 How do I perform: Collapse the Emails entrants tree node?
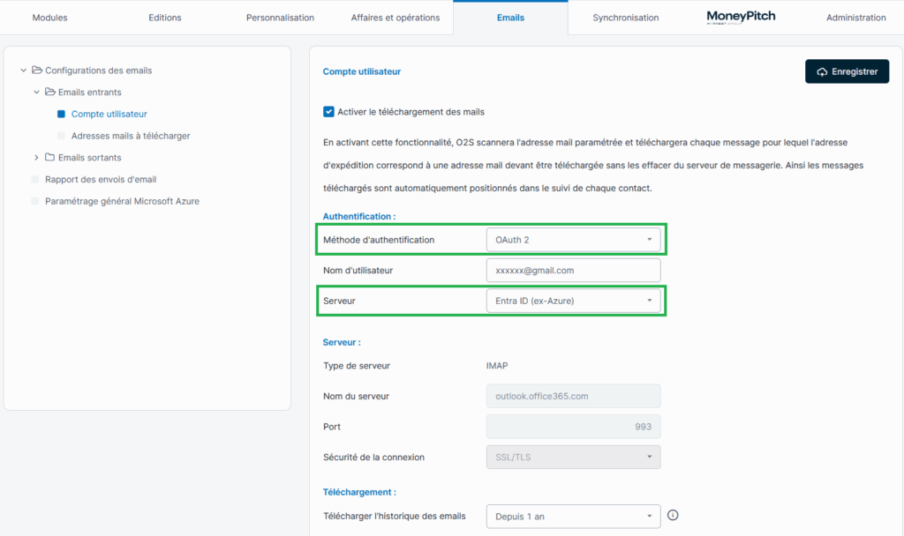click(36, 92)
